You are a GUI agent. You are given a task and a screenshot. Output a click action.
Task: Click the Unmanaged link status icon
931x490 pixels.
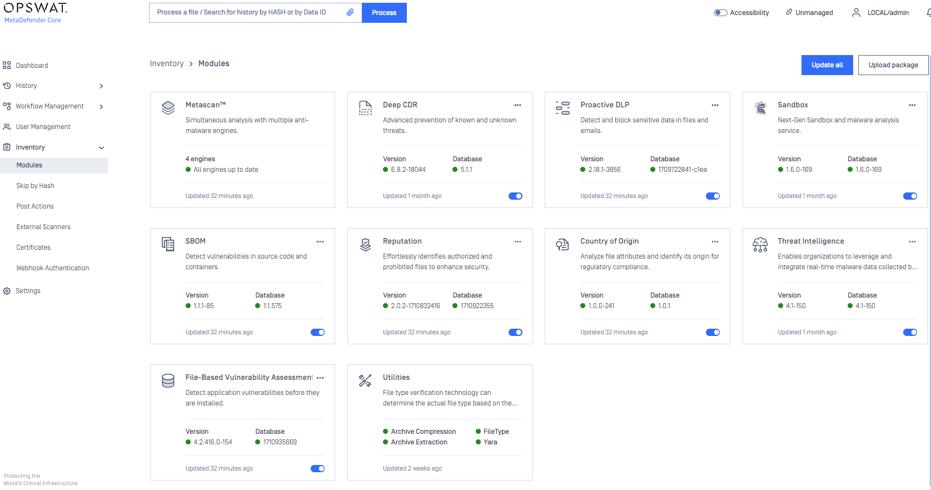tap(789, 12)
